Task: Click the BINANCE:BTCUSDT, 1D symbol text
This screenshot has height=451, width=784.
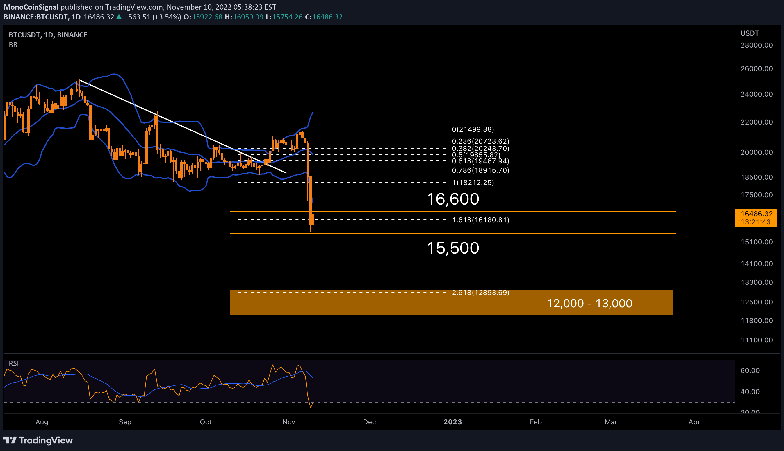Action: coord(42,17)
